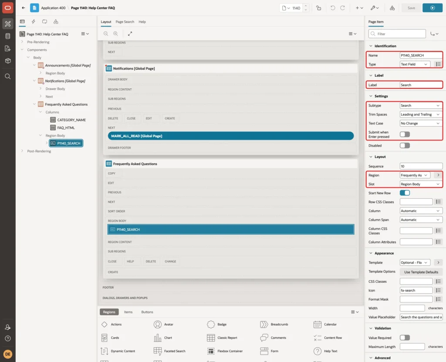Image resolution: width=446 pixels, height=362 pixels.
Task: Increment page number stepper up
Action: click(x=306, y=6)
